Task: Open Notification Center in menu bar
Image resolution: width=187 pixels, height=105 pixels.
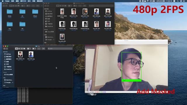Action: 184,1
